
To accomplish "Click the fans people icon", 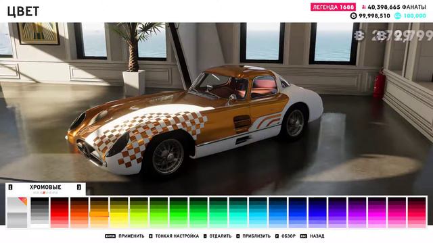I will [x=364, y=7].
